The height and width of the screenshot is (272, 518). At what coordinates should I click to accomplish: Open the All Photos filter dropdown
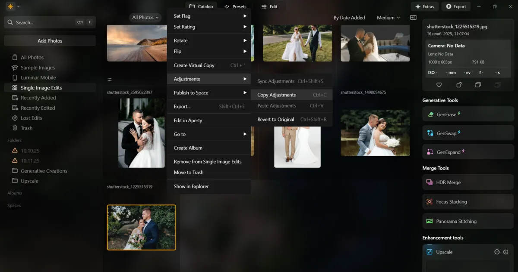[145, 17]
